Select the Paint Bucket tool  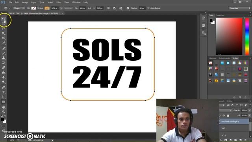(x=4, y=73)
